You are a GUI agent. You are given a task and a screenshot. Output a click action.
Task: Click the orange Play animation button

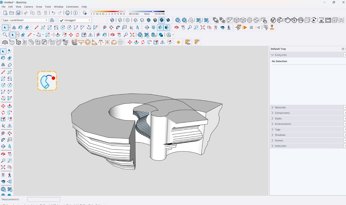click(245, 28)
